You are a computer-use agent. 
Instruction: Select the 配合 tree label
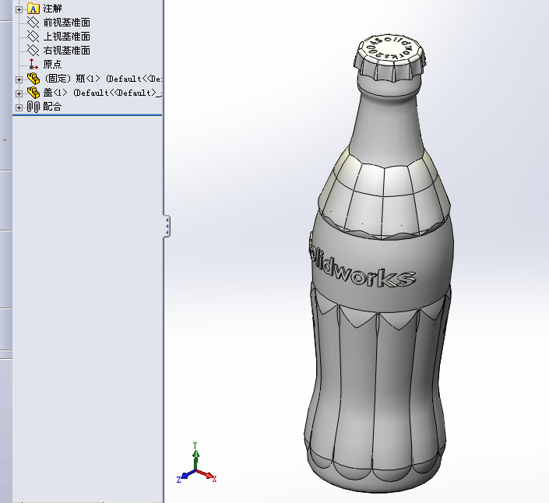coord(52,107)
